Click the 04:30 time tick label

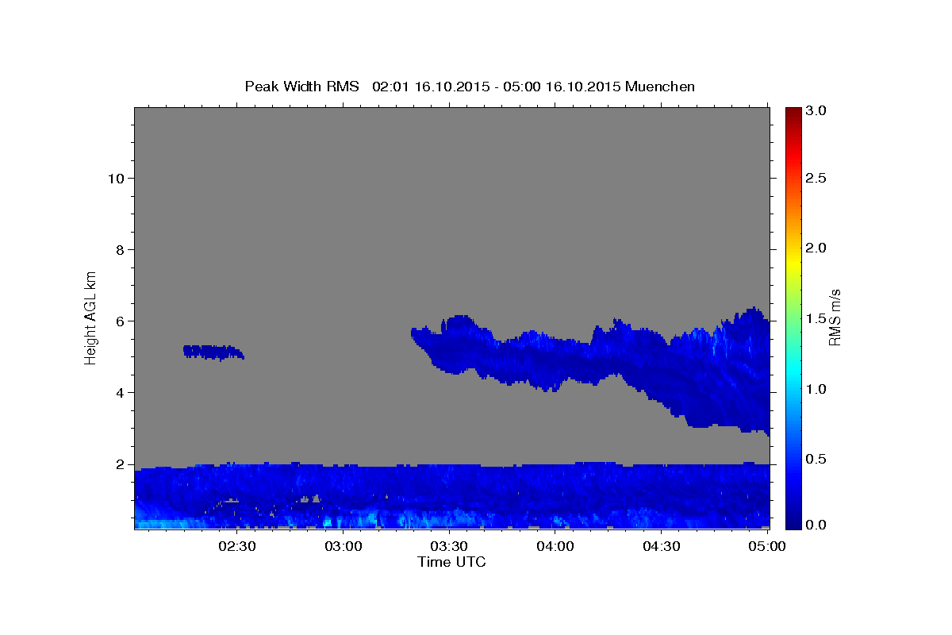pos(661,546)
